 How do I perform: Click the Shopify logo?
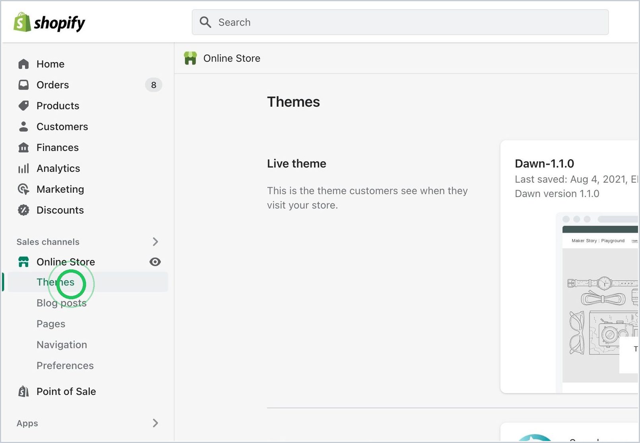pyautogui.click(x=49, y=22)
